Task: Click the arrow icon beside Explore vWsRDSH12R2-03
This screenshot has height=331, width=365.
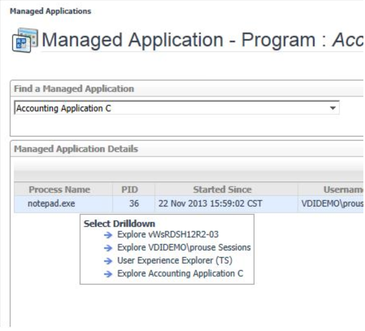Action: (107, 235)
